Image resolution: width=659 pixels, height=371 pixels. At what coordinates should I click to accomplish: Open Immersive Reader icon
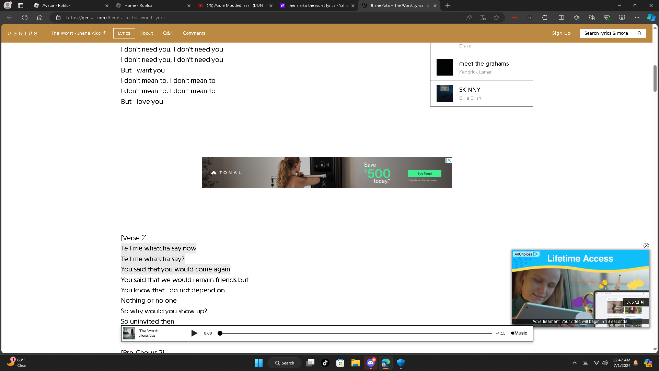click(483, 18)
